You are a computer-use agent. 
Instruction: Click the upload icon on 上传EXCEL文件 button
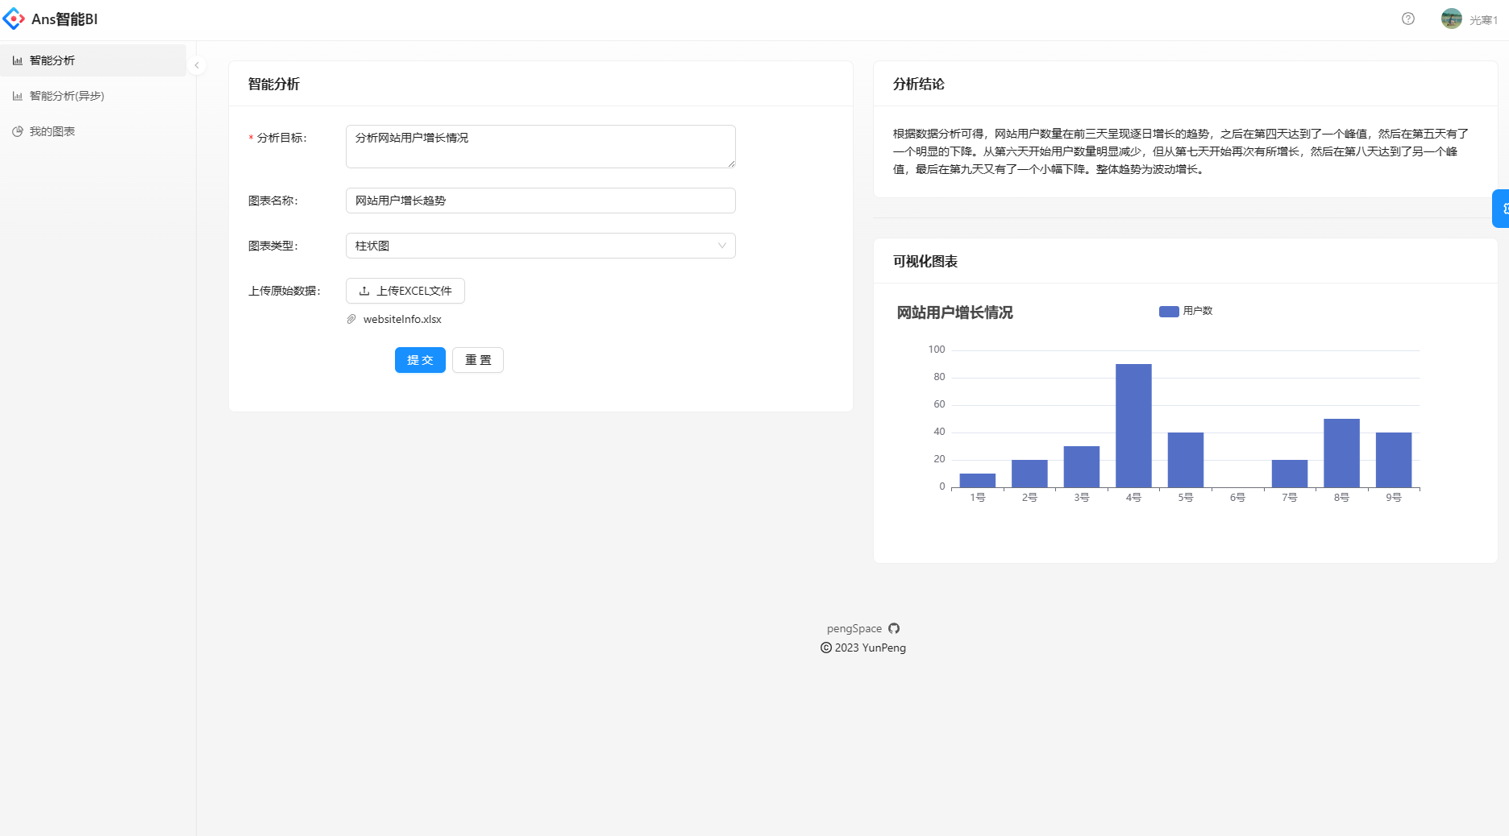pyautogui.click(x=364, y=291)
